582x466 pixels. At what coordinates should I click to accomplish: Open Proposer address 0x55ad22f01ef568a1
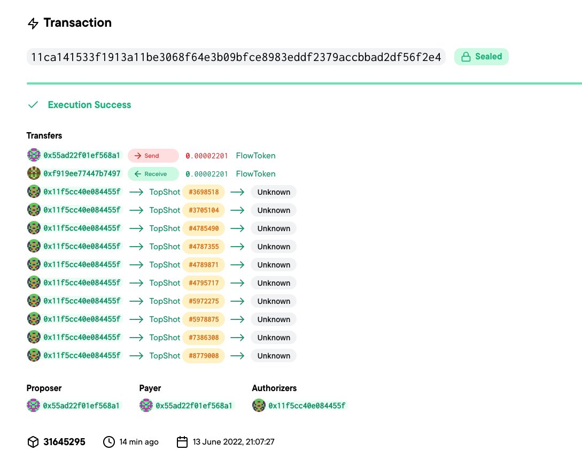81,406
